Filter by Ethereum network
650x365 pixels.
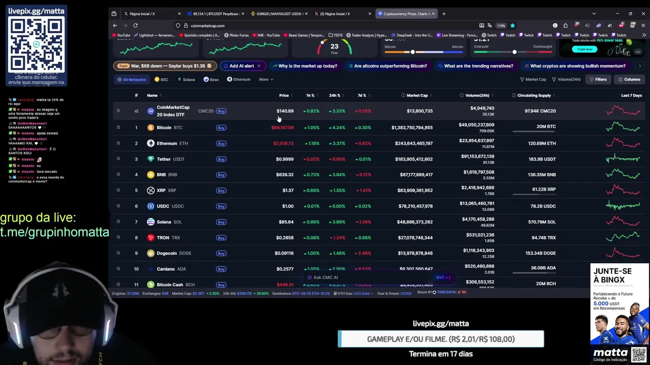239,80
